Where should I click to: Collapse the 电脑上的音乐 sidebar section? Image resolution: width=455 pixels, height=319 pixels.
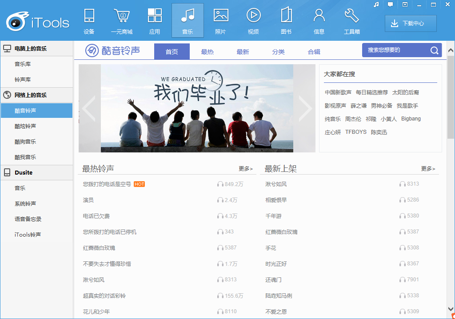(x=36, y=49)
